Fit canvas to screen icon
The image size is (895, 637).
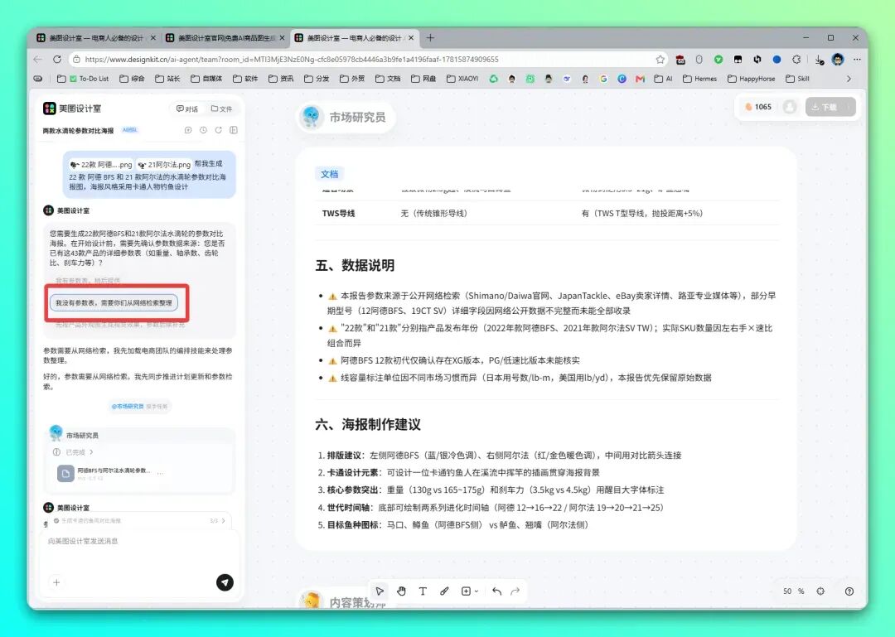coord(820,591)
